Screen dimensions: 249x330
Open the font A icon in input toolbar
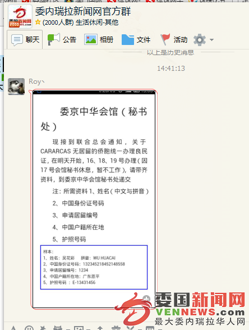click(13, 328)
